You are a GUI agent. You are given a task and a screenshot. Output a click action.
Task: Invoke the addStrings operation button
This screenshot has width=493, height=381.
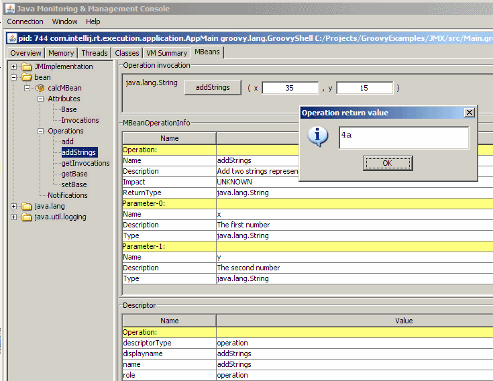(x=212, y=87)
